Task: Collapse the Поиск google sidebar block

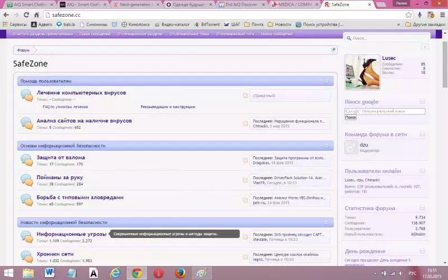Action: (423, 101)
